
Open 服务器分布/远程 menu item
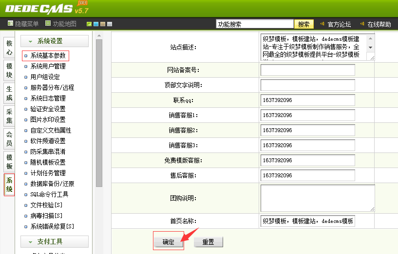pyautogui.click(x=52, y=87)
